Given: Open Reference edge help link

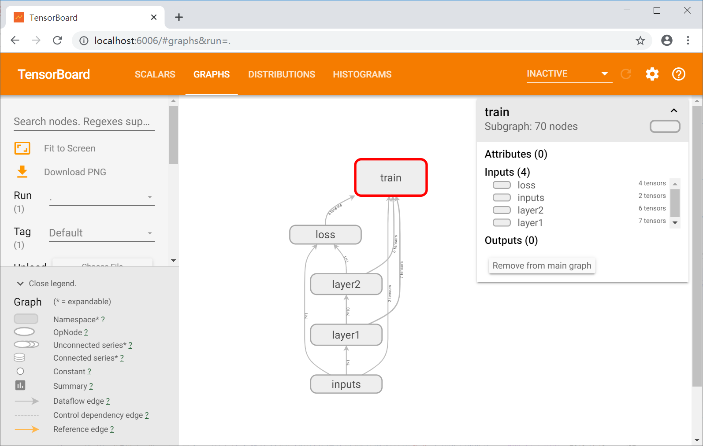Looking at the screenshot, I should [x=112, y=429].
